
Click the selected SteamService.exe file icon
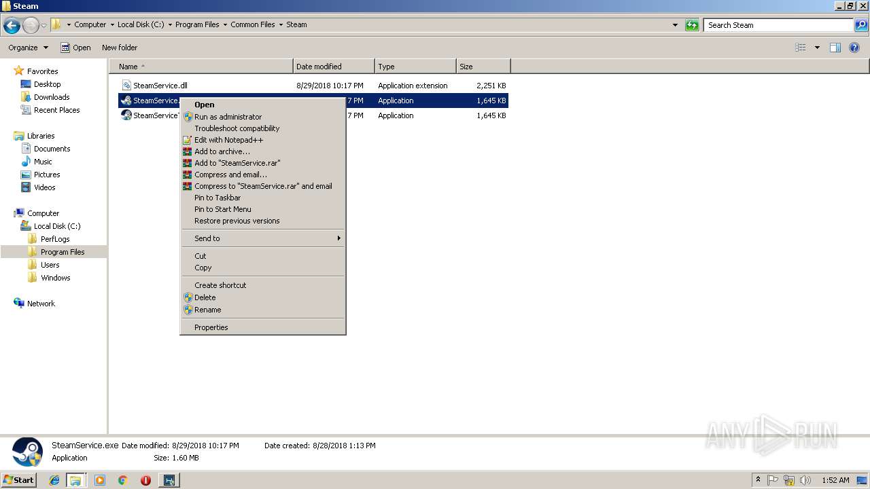[x=126, y=101]
